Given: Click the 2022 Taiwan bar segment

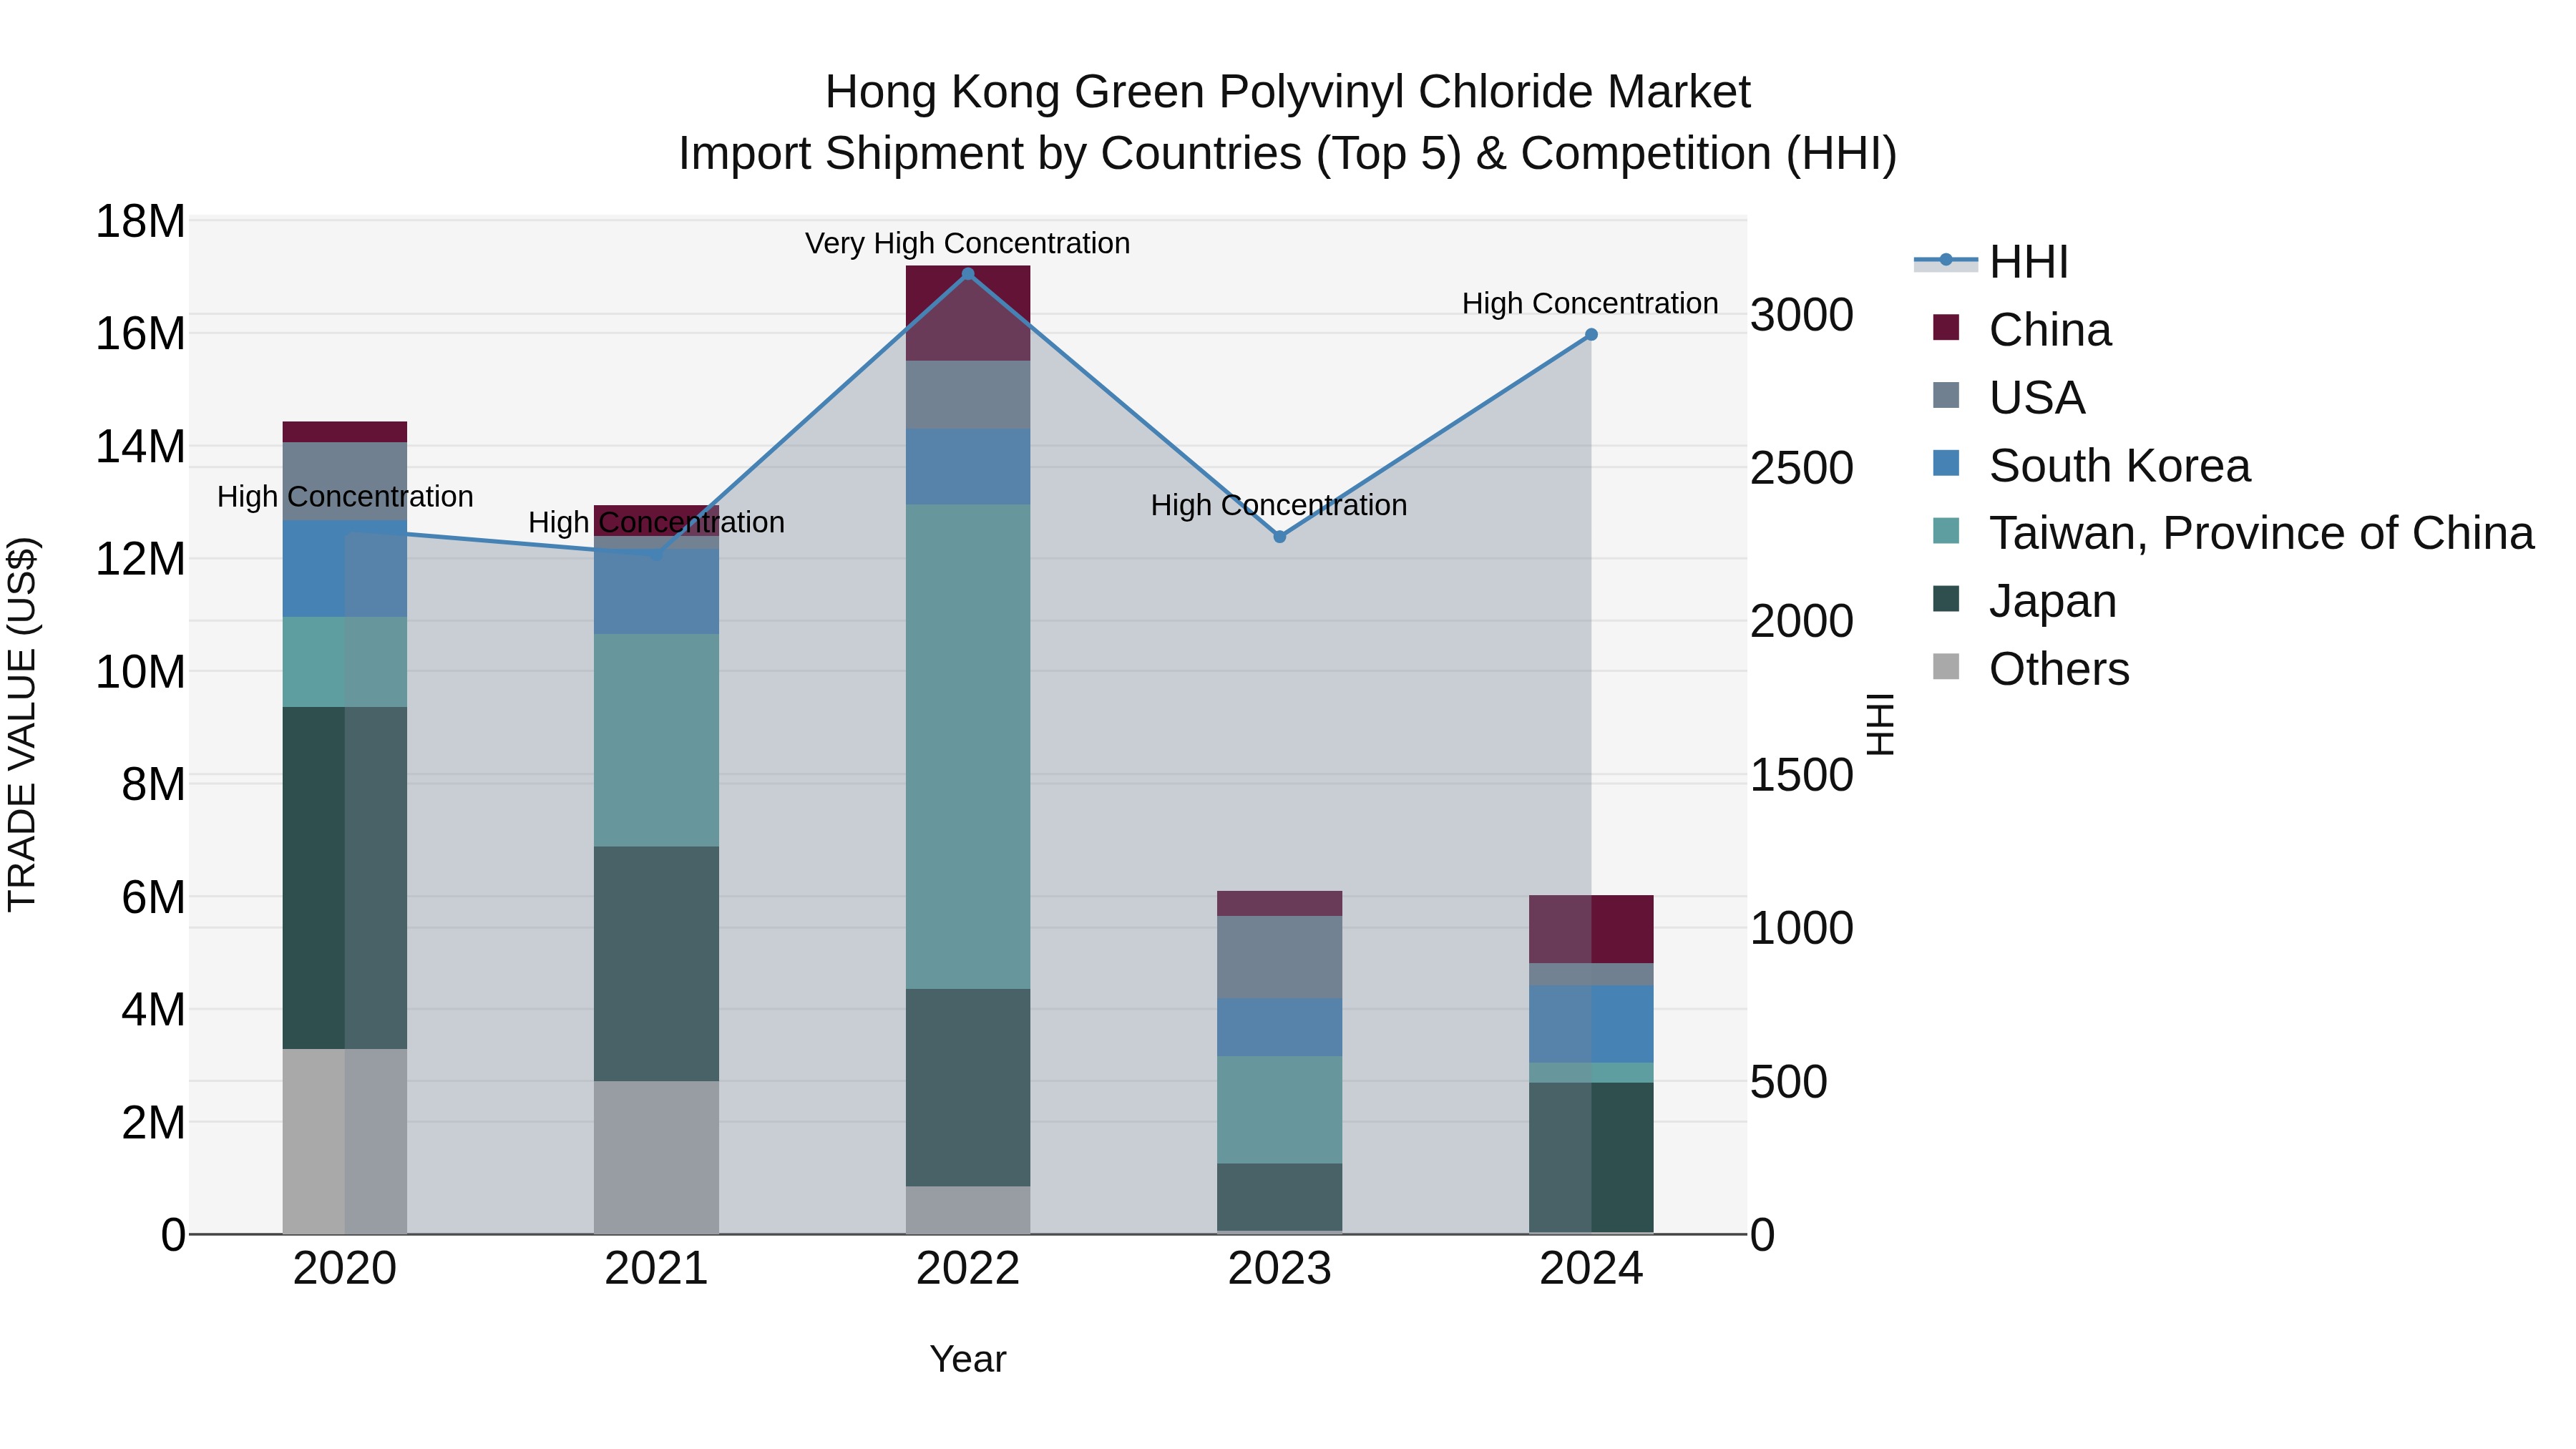Looking at the screenshot, I should click(x=968, y=747).
